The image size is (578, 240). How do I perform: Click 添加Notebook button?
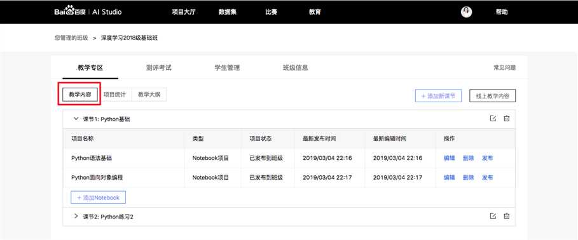tap(98, 197)
